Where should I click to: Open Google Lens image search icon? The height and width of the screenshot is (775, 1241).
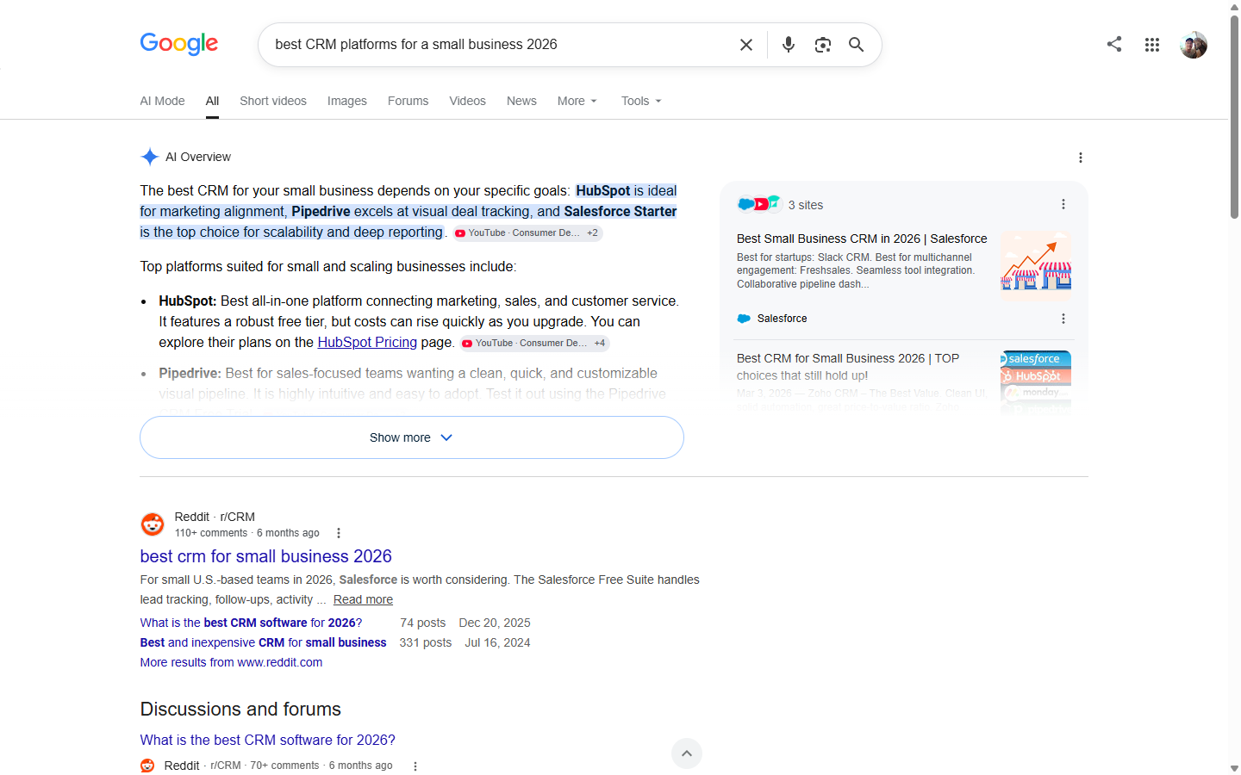[823, 45]
